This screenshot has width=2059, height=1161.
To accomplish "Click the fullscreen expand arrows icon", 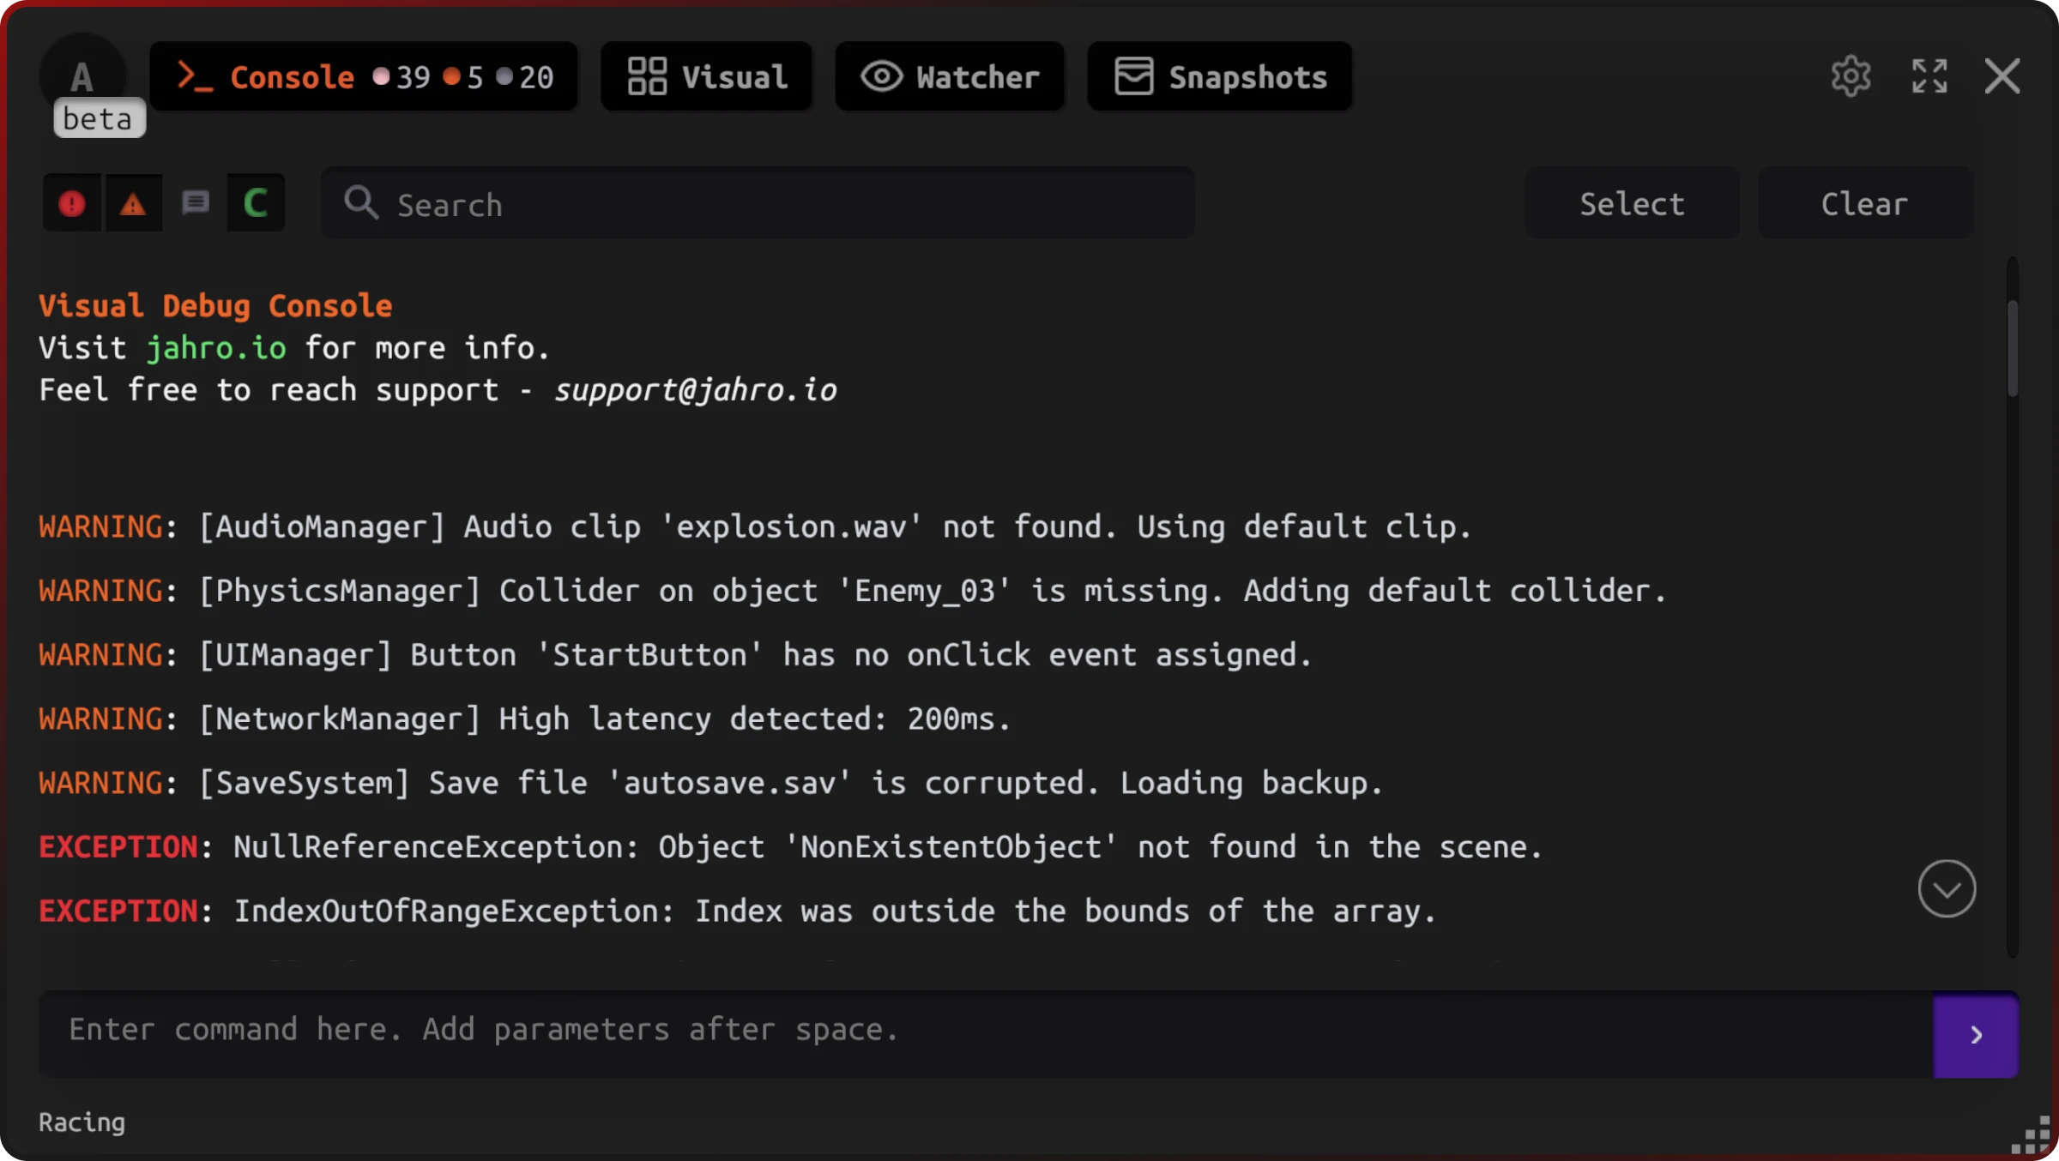I will [x=1929, y=76].
